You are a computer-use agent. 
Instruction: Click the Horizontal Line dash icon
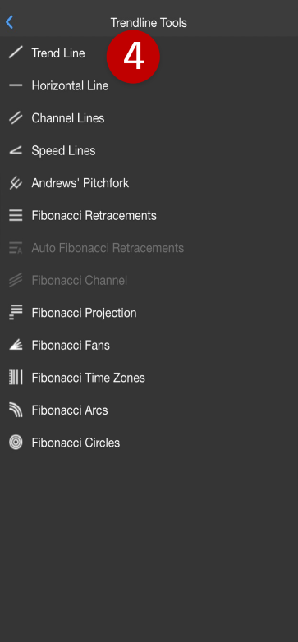[x=16, y=85]
